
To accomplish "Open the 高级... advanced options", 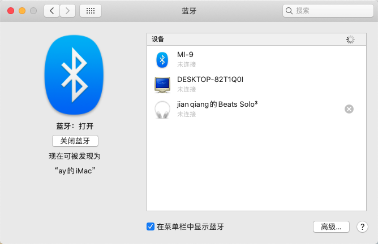I will click(331, 226).
